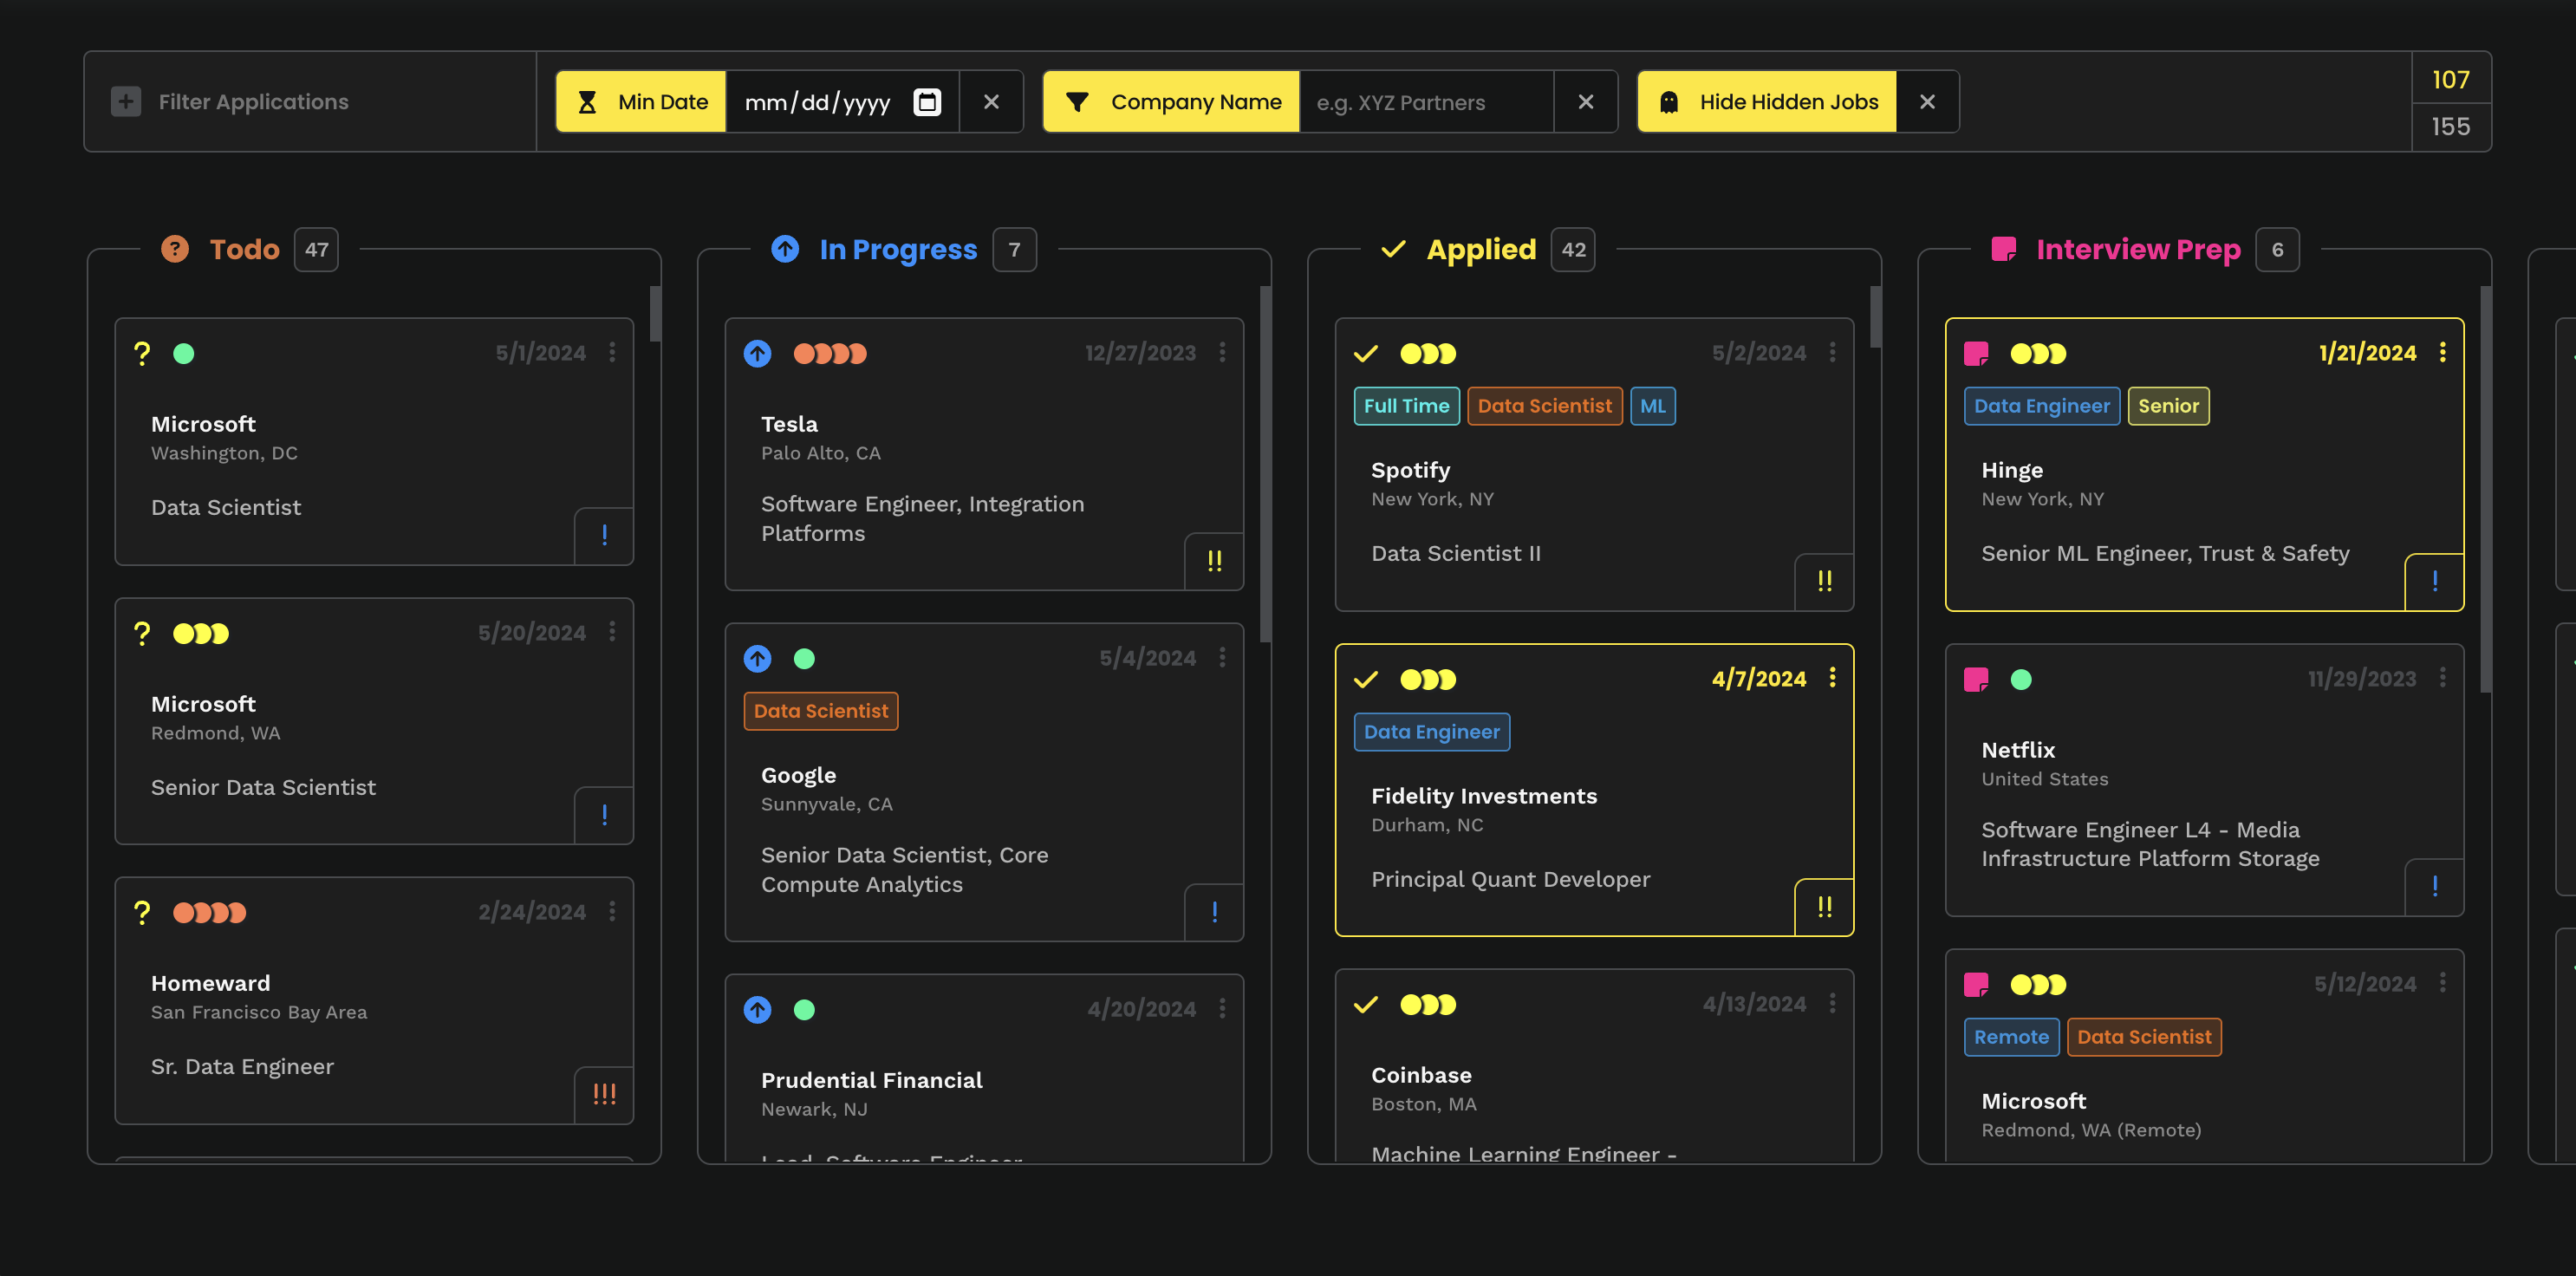
Task: Click the Company Name filter label
Action: (x=1171, y=102)
